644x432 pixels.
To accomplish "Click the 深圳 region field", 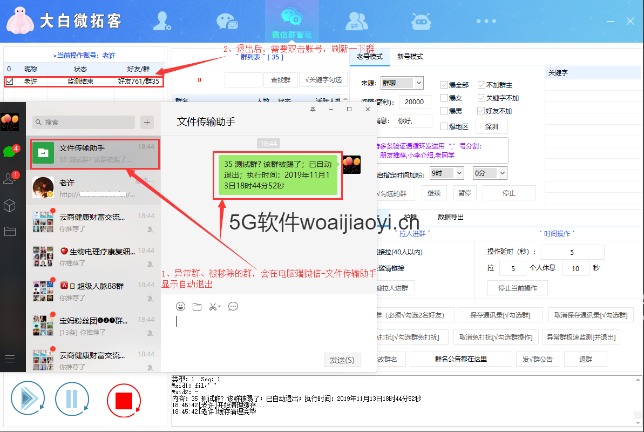I will 492,126.
